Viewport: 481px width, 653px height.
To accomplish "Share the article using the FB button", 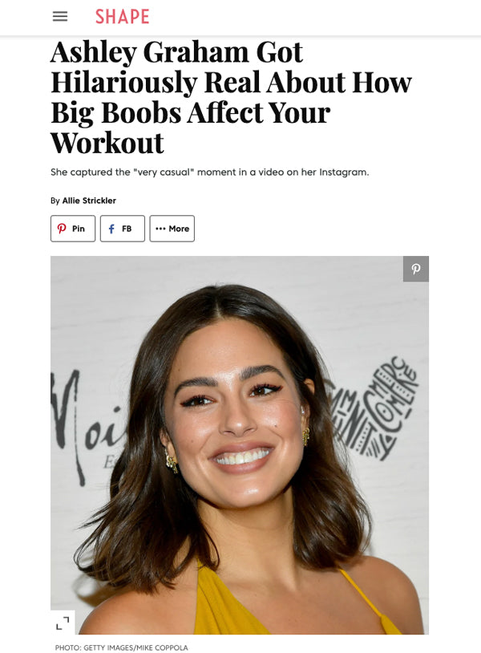I will pos(123,228).
